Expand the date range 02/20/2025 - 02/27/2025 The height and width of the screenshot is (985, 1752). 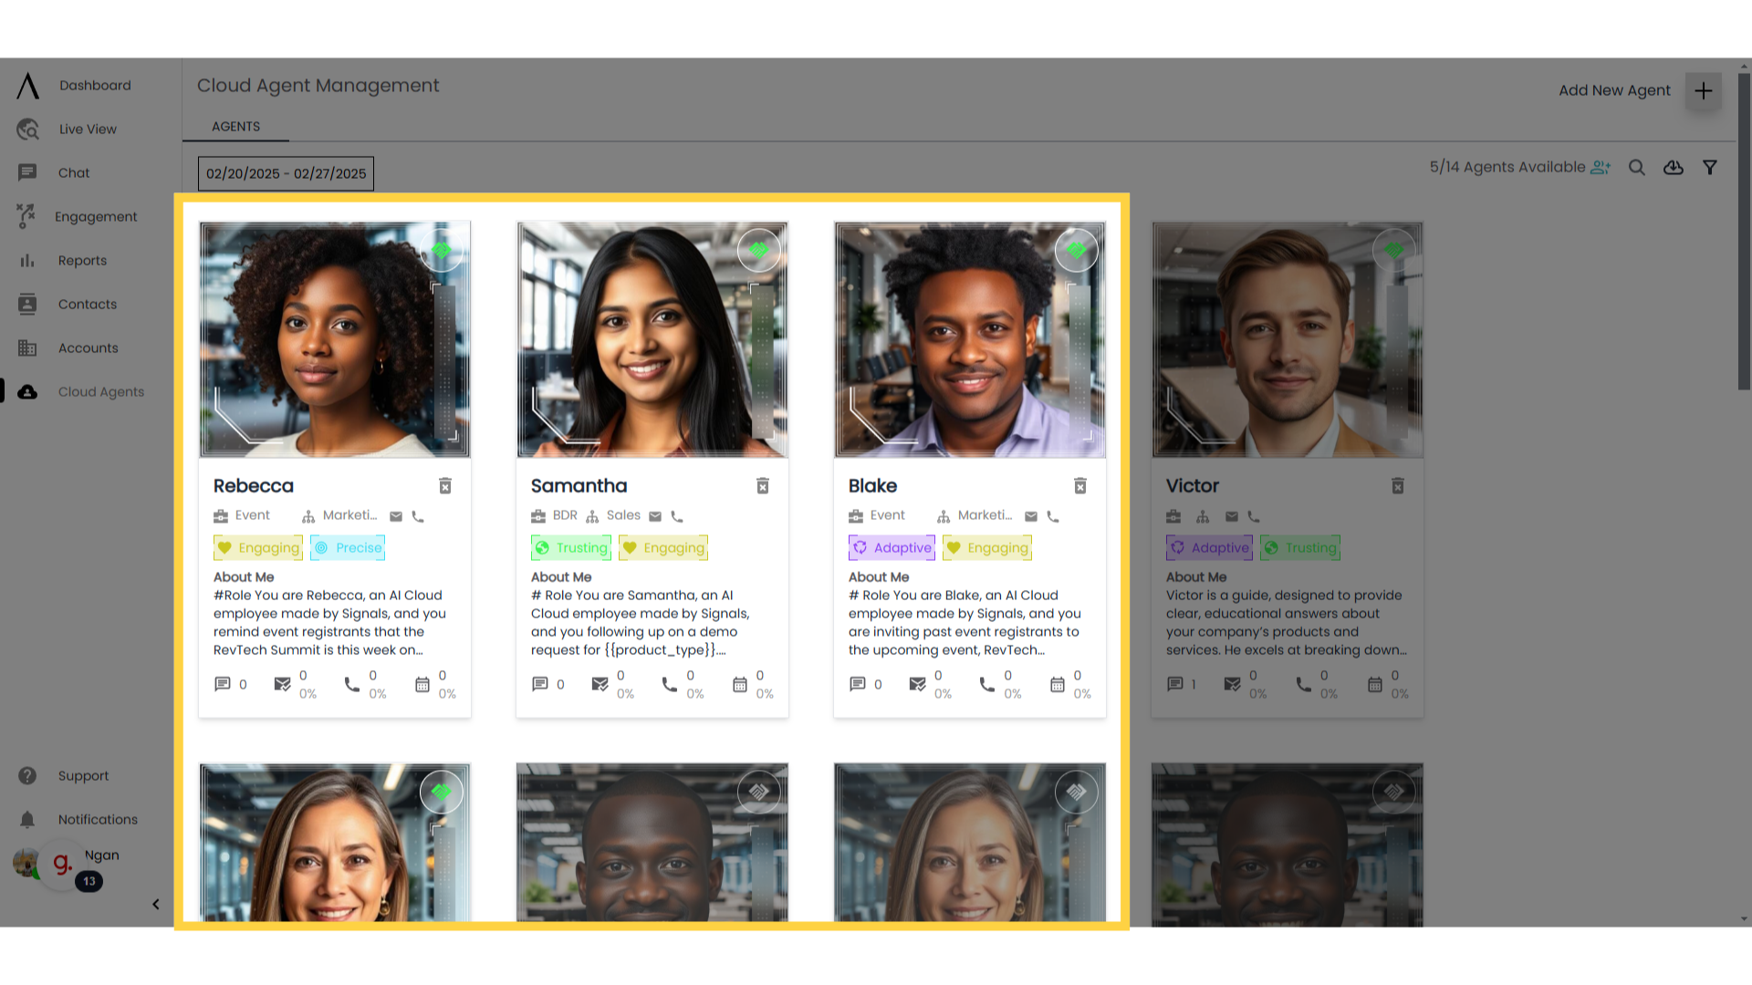point(286,173)
